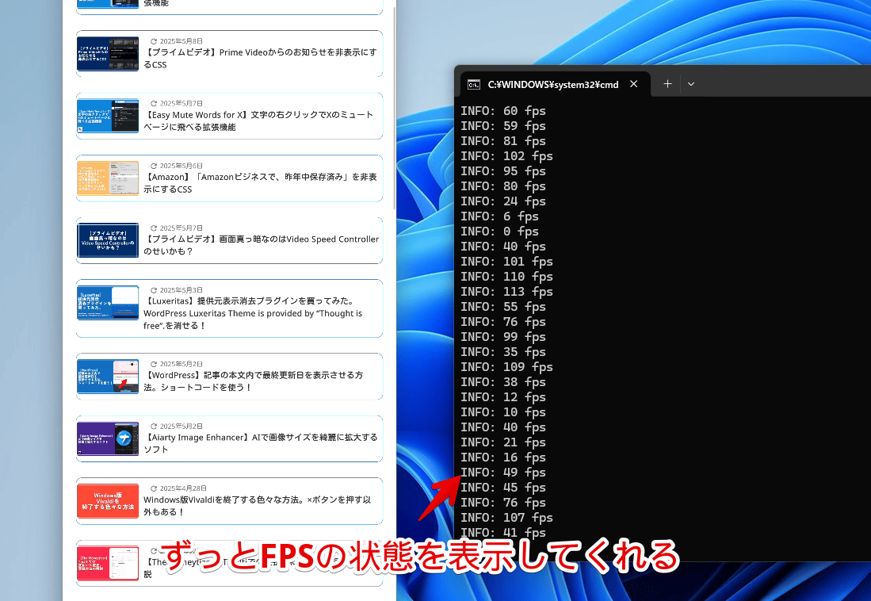Click red thumbnail of Windows版Vivaldi article

pos(108,501)
